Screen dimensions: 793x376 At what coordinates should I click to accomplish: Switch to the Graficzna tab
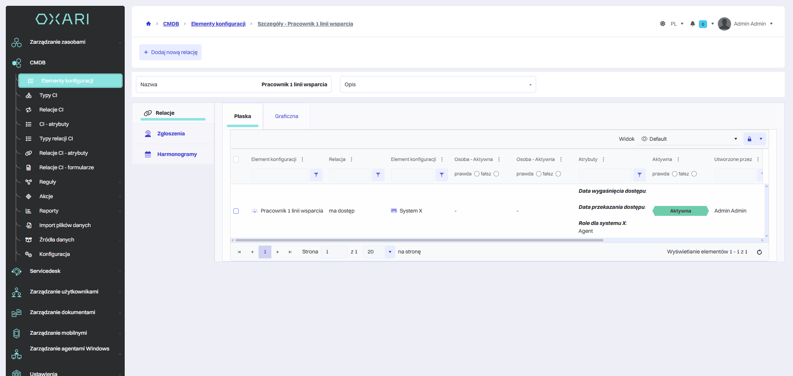tap(287, 116)
